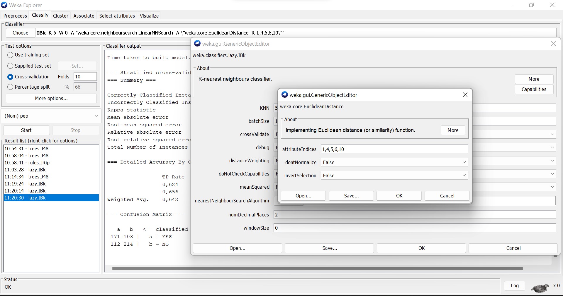The height and width of the screenshot is (296, 563).
Task: Close the IBk GenericObjectEditor window
Action: 553,44
